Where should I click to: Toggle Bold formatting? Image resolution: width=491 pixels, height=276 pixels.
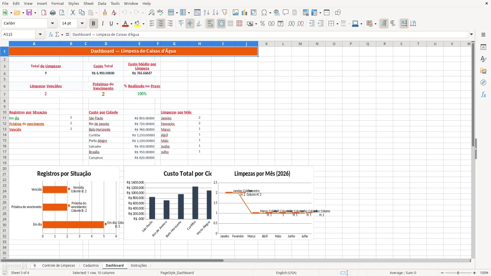pyautogui.click(x=94, y=24)
